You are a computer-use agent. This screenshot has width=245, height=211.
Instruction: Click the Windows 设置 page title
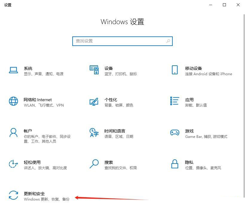[122, 22]
